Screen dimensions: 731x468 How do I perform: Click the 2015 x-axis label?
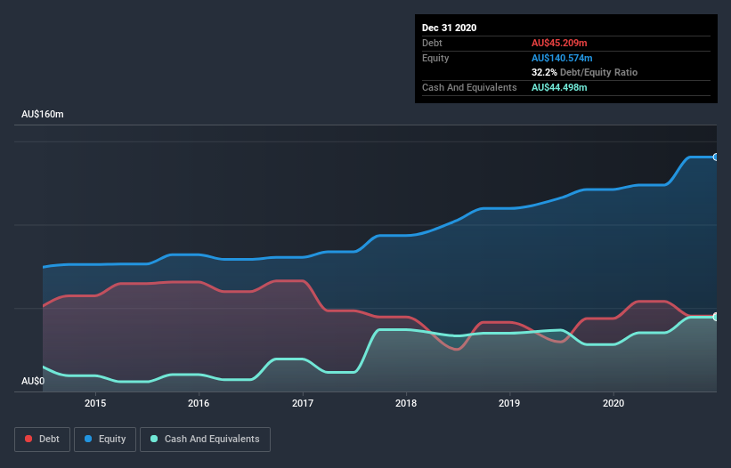pyautogui.click(x=95, y=403)
